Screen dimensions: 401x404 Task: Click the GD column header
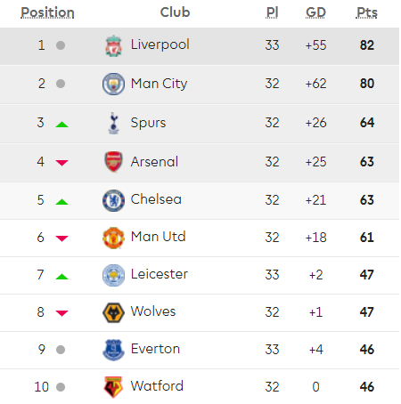tap(315, 12)
